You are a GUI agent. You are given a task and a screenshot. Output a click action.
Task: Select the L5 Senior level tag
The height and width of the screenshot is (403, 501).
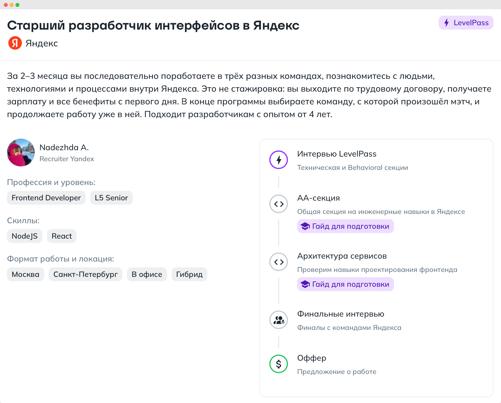(x=111, y=198)
